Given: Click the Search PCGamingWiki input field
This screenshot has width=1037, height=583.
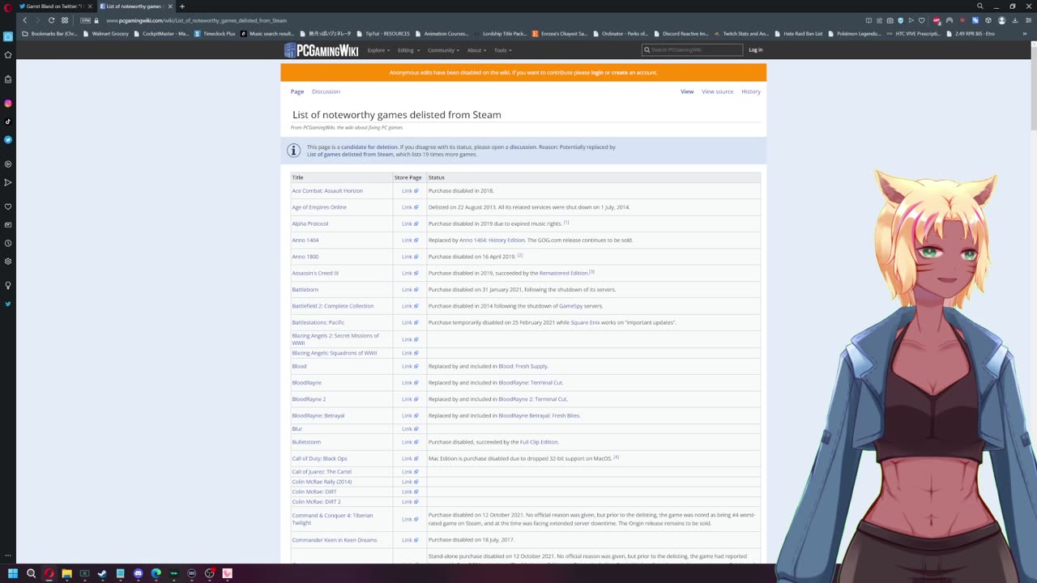Looking at the screenshot, I should 692,50.
